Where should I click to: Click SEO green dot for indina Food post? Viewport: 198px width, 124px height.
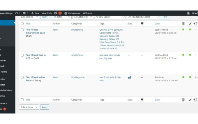[183, 77]
